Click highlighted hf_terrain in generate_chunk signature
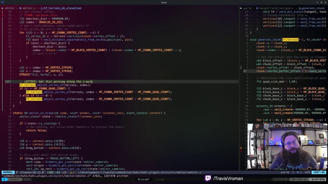 pyautogui.click(x=290, y=40)
